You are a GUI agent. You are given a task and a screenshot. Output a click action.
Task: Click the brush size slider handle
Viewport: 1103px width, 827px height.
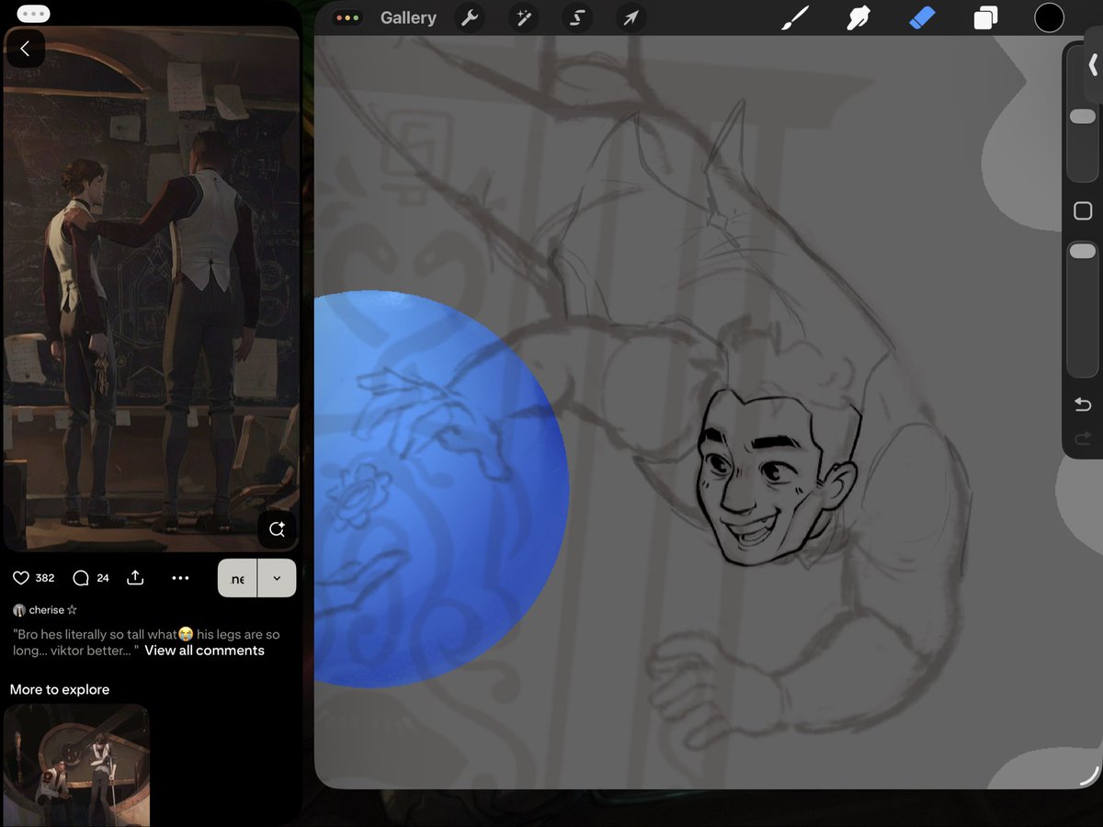1083,117
